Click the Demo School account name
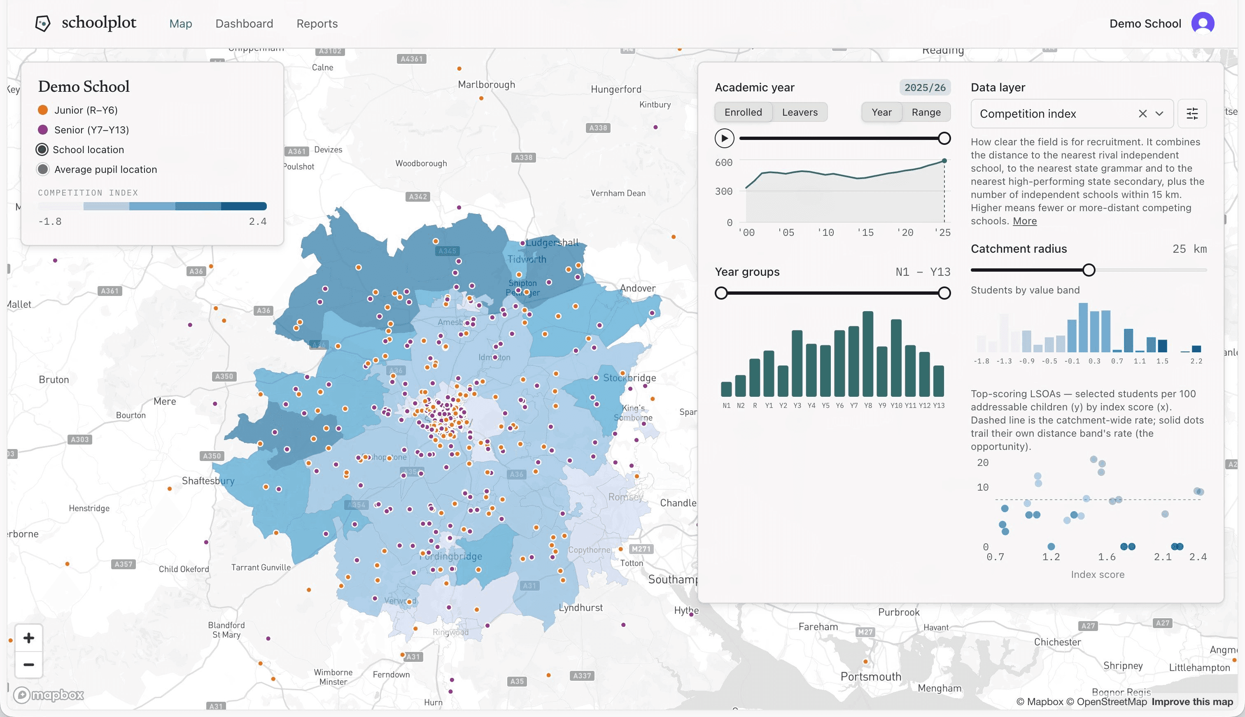1245x717 pixels. click(1145, 23)
